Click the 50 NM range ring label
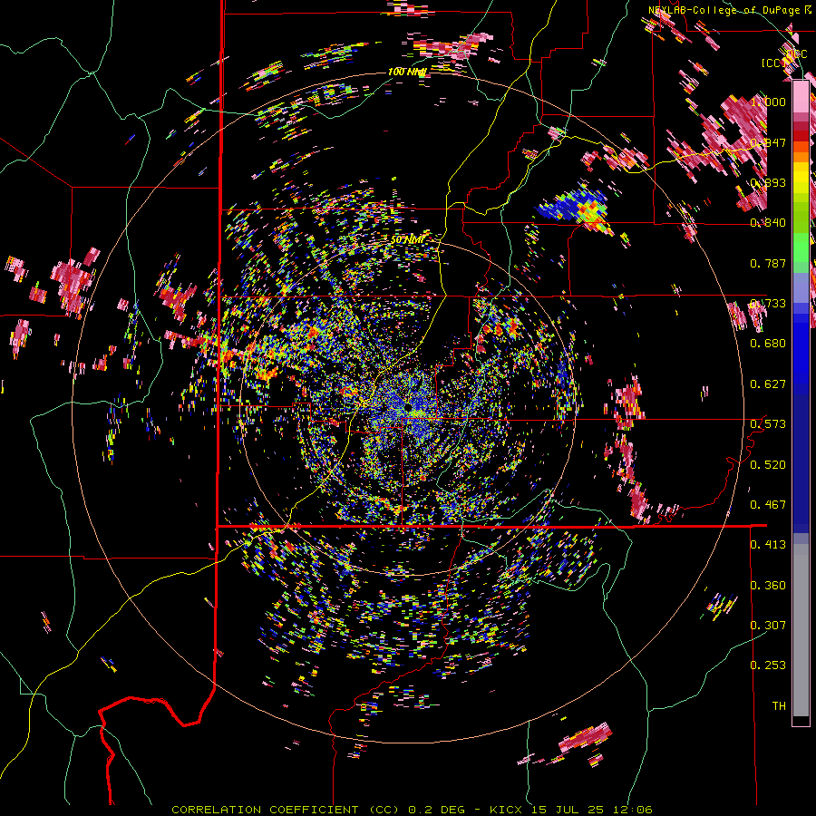This screenshot has height=816, width=816. (x=407, y=240)
